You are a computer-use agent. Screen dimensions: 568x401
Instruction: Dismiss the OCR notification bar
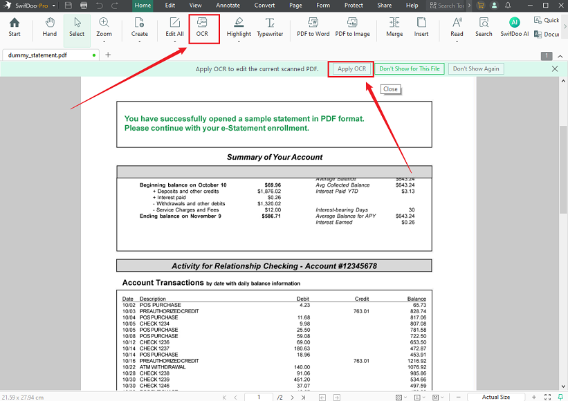coord(555,68)
